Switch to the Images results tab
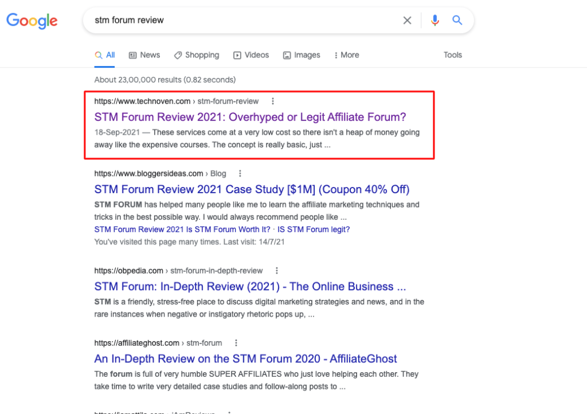The height and width of the screenshot is (414, 587). click(302, 55)
